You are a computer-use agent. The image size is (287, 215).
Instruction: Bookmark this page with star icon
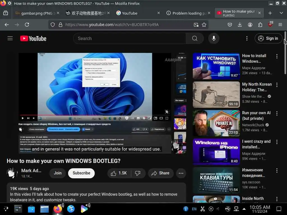(x=204, y=25)
